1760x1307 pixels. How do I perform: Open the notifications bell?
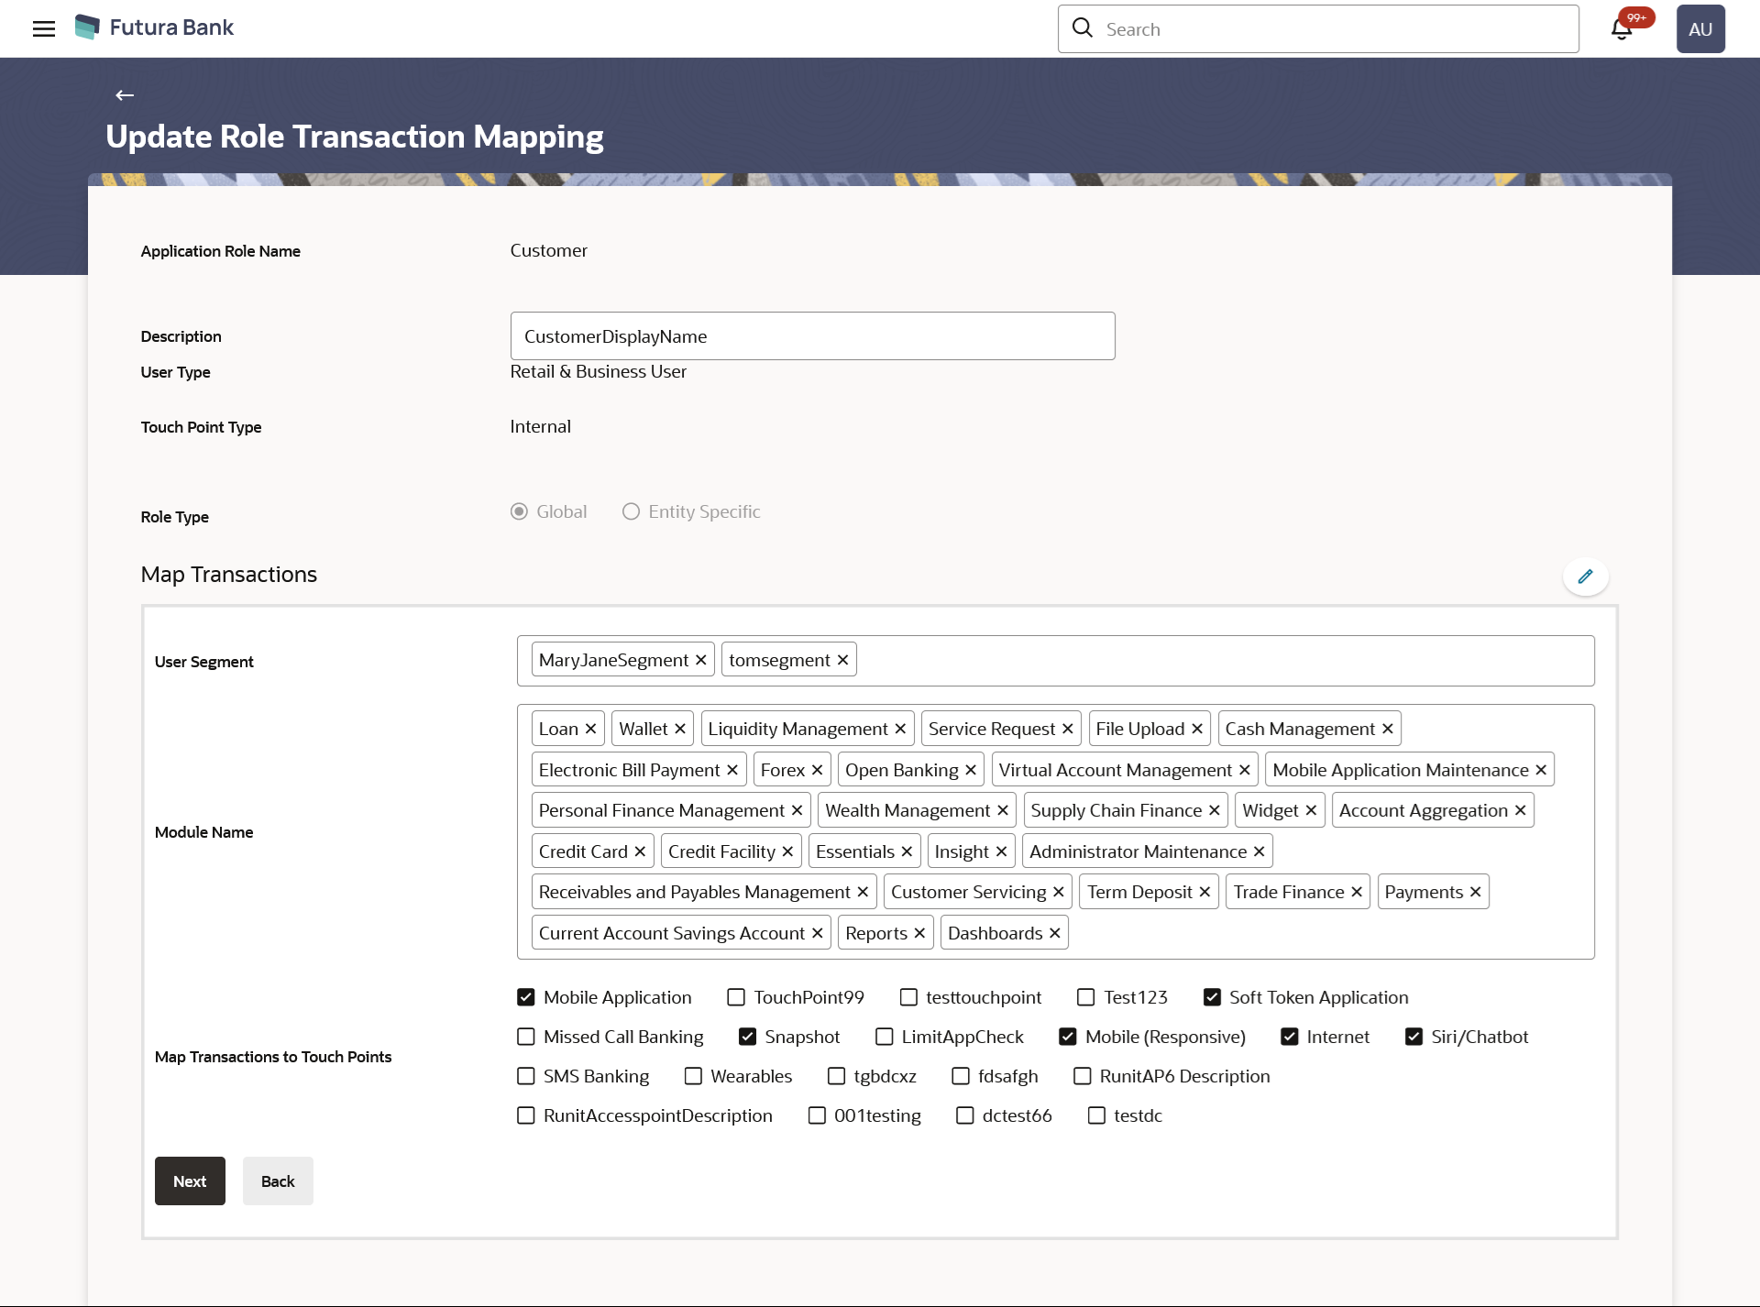click(x=1621, y=29)
